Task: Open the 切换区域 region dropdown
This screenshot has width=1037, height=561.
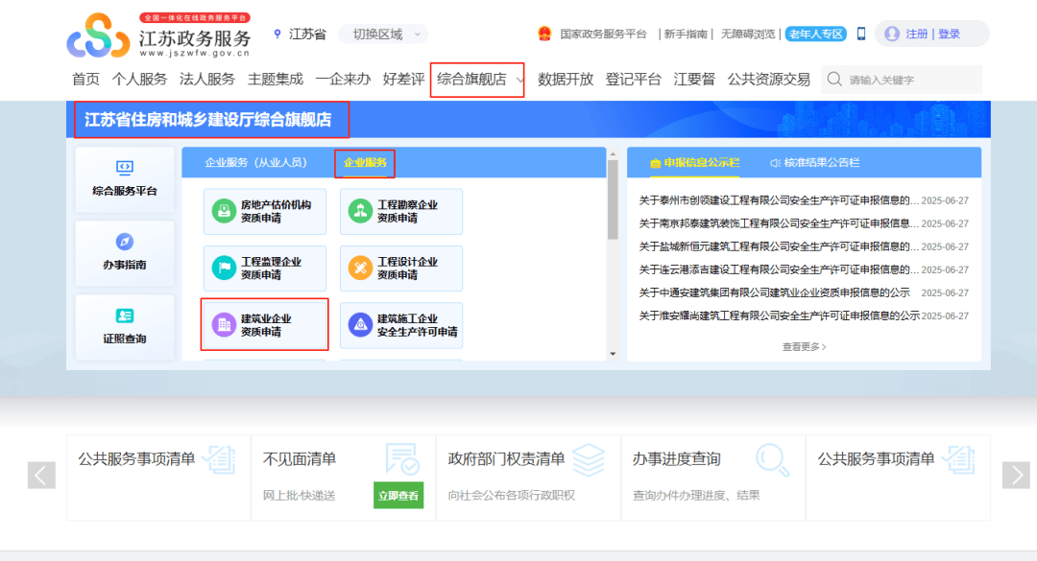Action: coord(383,35)
